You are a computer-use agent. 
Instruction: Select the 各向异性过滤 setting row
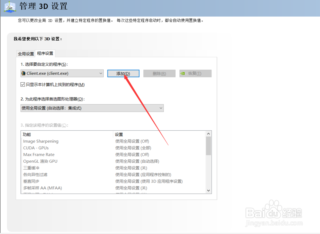[36, 174]
